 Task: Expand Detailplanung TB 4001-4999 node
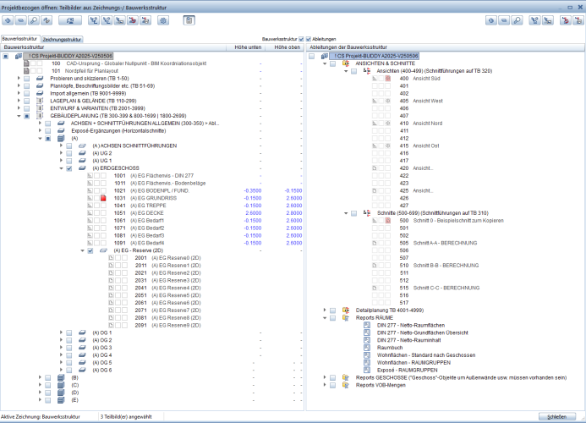pyautogui.click(x=325, y=310)
